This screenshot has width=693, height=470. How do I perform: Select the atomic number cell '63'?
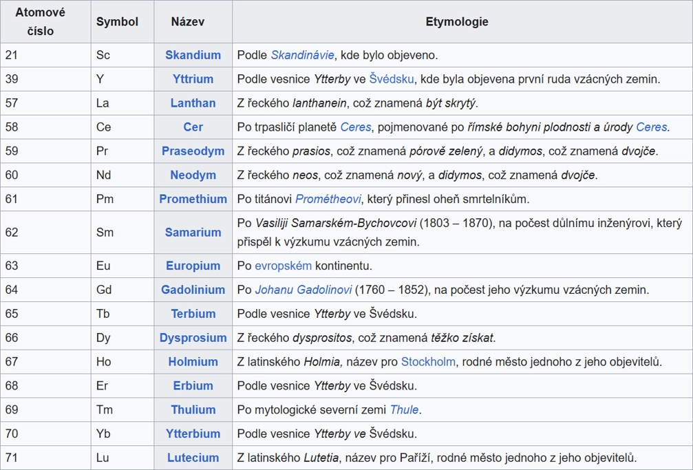point(45,266)
